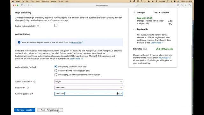Open Control Center icon in menu bar
This screenshot has width=204, height=115.
click(175, 1)
